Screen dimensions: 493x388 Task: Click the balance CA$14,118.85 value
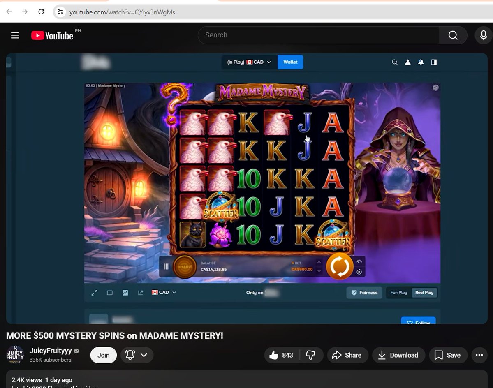(213, 269)
